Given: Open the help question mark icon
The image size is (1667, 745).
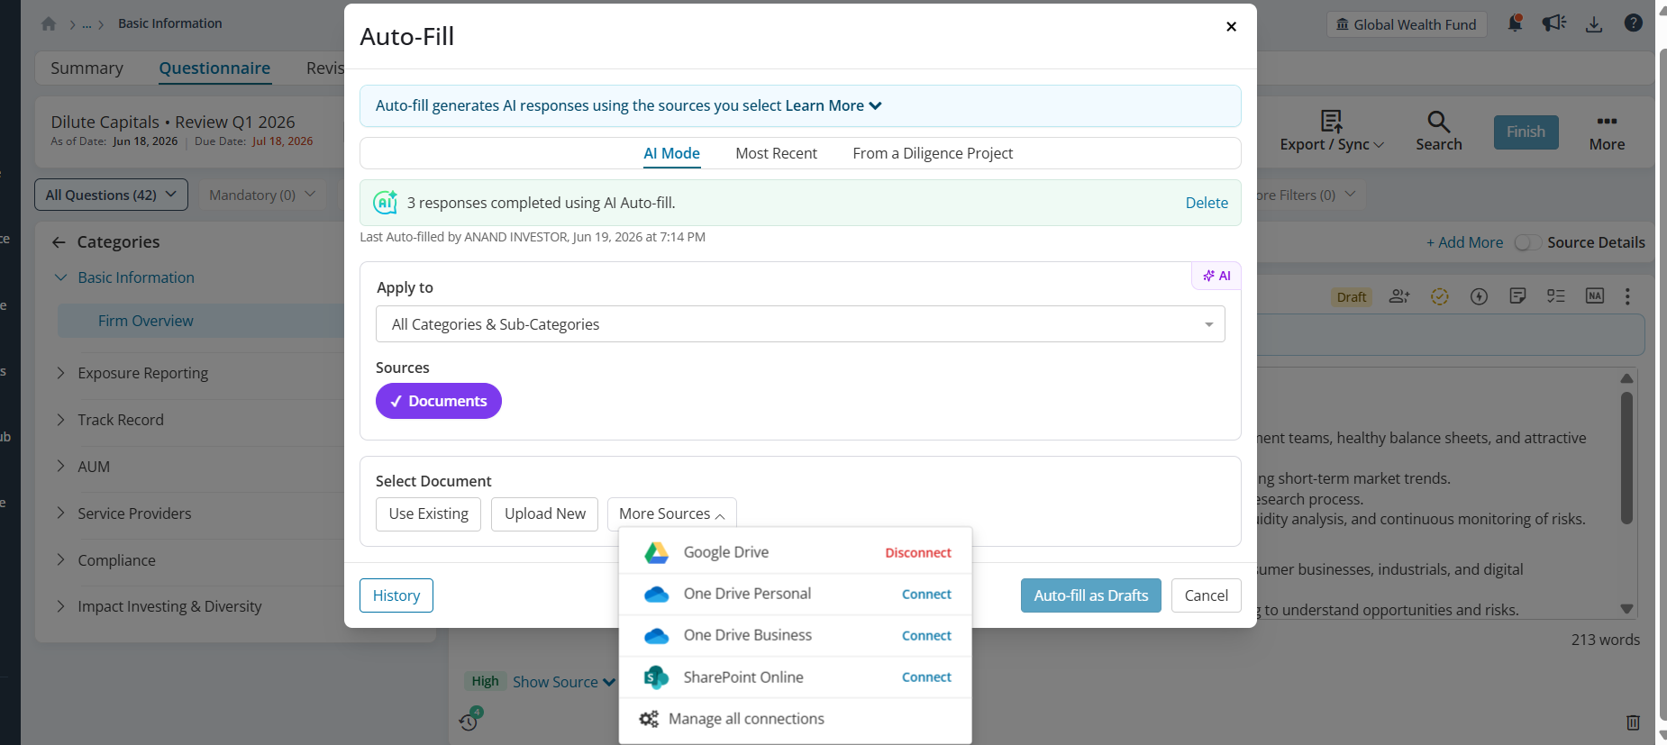Looking at the screenshot, I should (1633, 23).
